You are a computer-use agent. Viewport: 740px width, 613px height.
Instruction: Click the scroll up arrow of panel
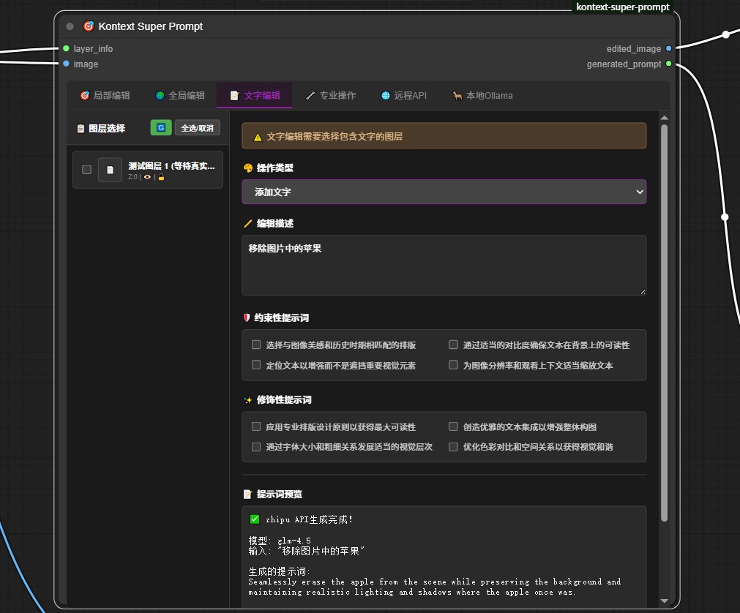pos(665,118)
